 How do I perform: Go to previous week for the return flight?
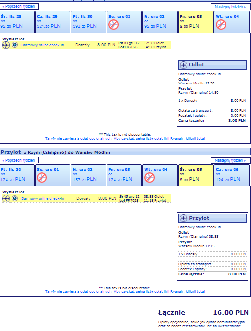tap(19, 160)
